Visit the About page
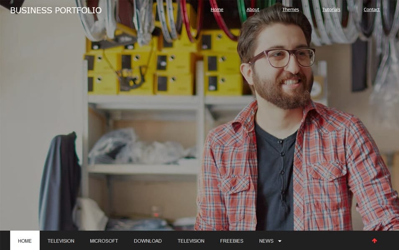Viewport: 399px width, 250px height. (x=253, y=9)
